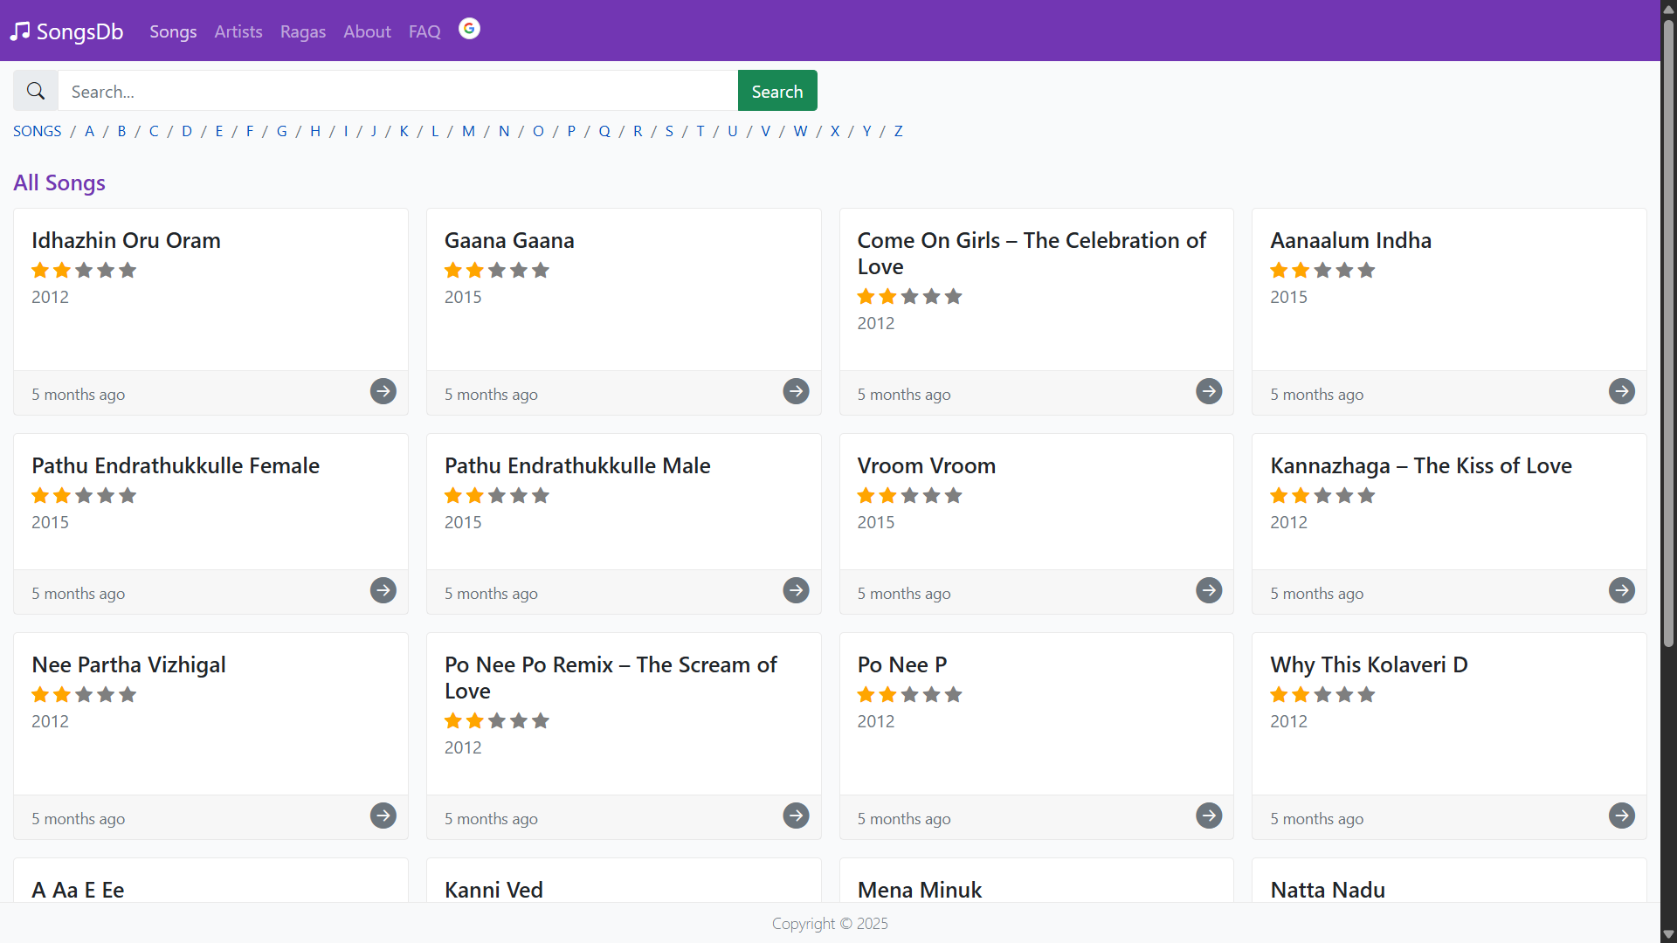Click star rating of Nee Partha Vizhigal
This screenshot has width=1677, height=943.
pyautogui.click(x=84, y=695)
